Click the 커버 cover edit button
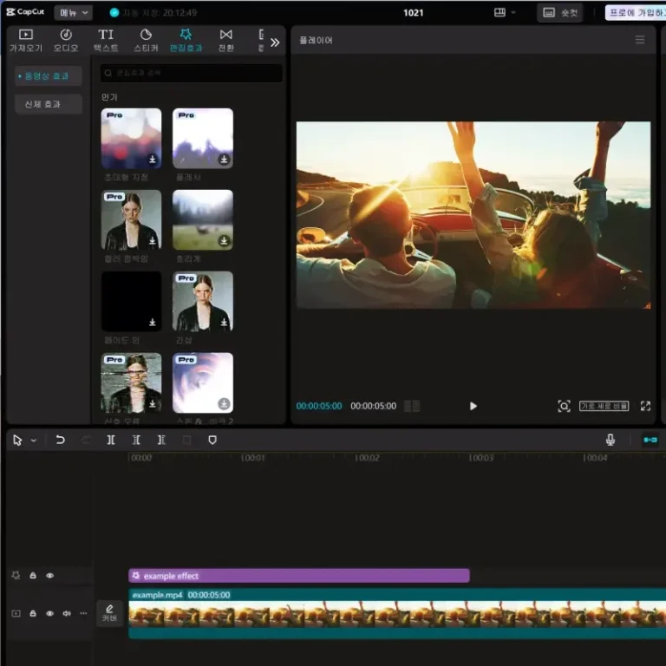The image size is (666, 666). coord(109,613)
